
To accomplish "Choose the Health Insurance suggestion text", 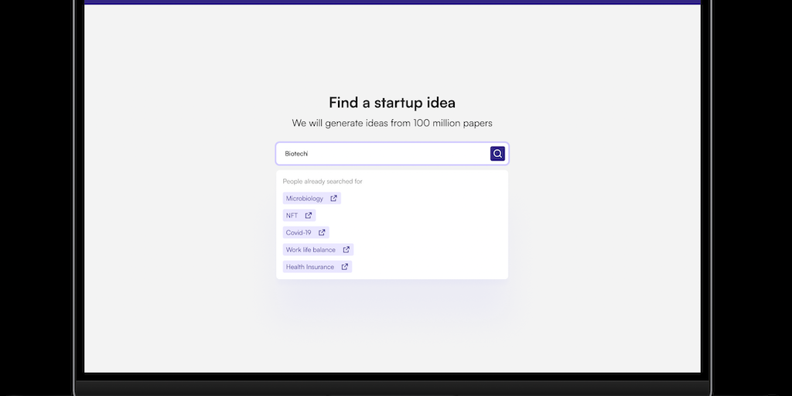I will (309, 267).
